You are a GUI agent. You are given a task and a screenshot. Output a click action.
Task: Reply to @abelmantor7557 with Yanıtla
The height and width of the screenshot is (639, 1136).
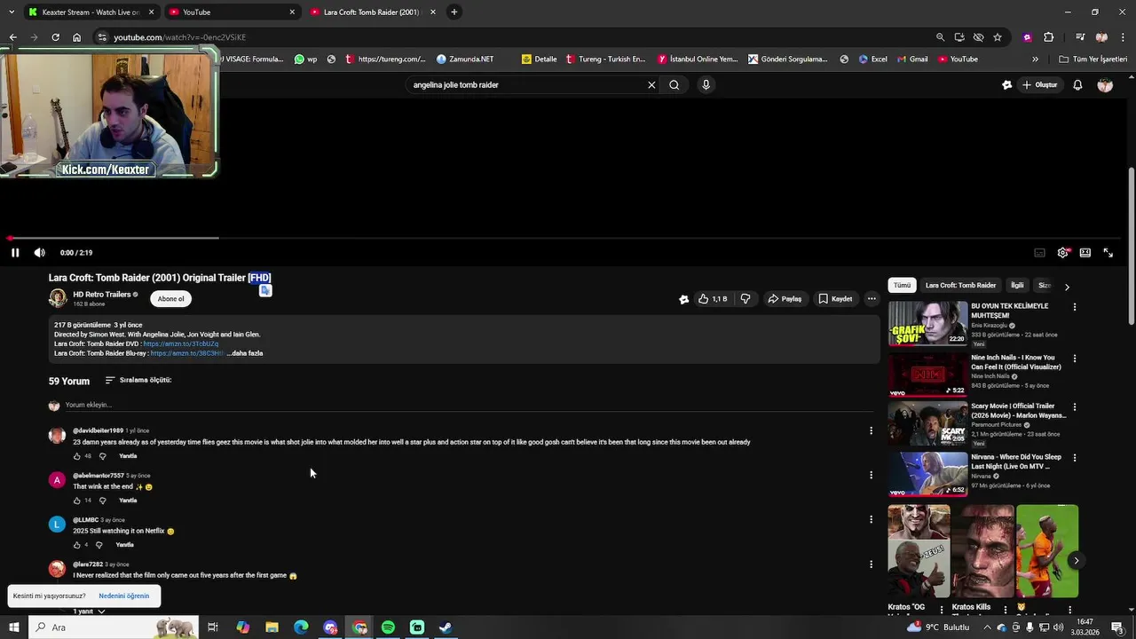128,501
